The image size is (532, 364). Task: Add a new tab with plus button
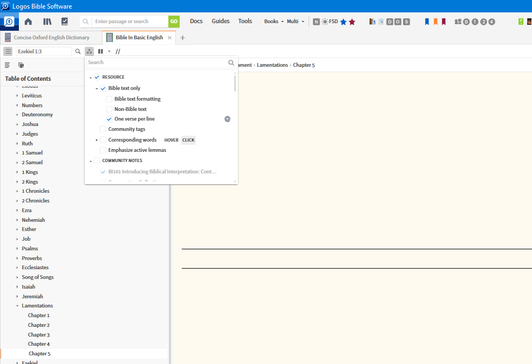click(182, 38)
